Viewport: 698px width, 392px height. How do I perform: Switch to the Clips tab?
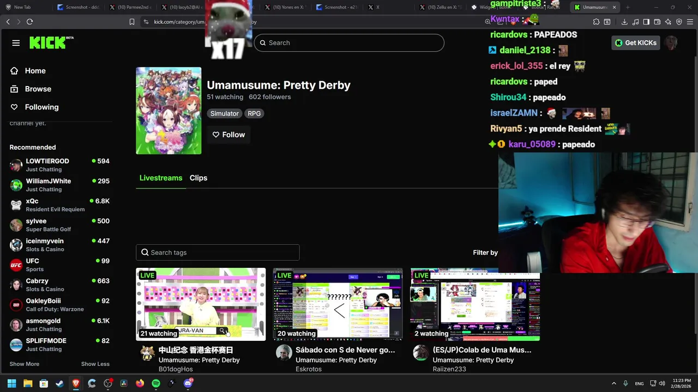click(198, 178)
